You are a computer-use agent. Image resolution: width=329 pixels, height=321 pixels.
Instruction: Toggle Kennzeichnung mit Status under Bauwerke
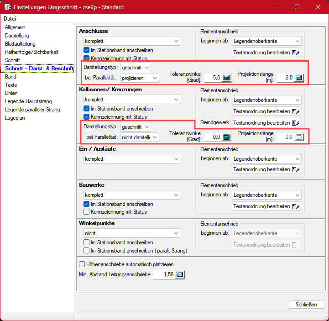coord(87,212)
